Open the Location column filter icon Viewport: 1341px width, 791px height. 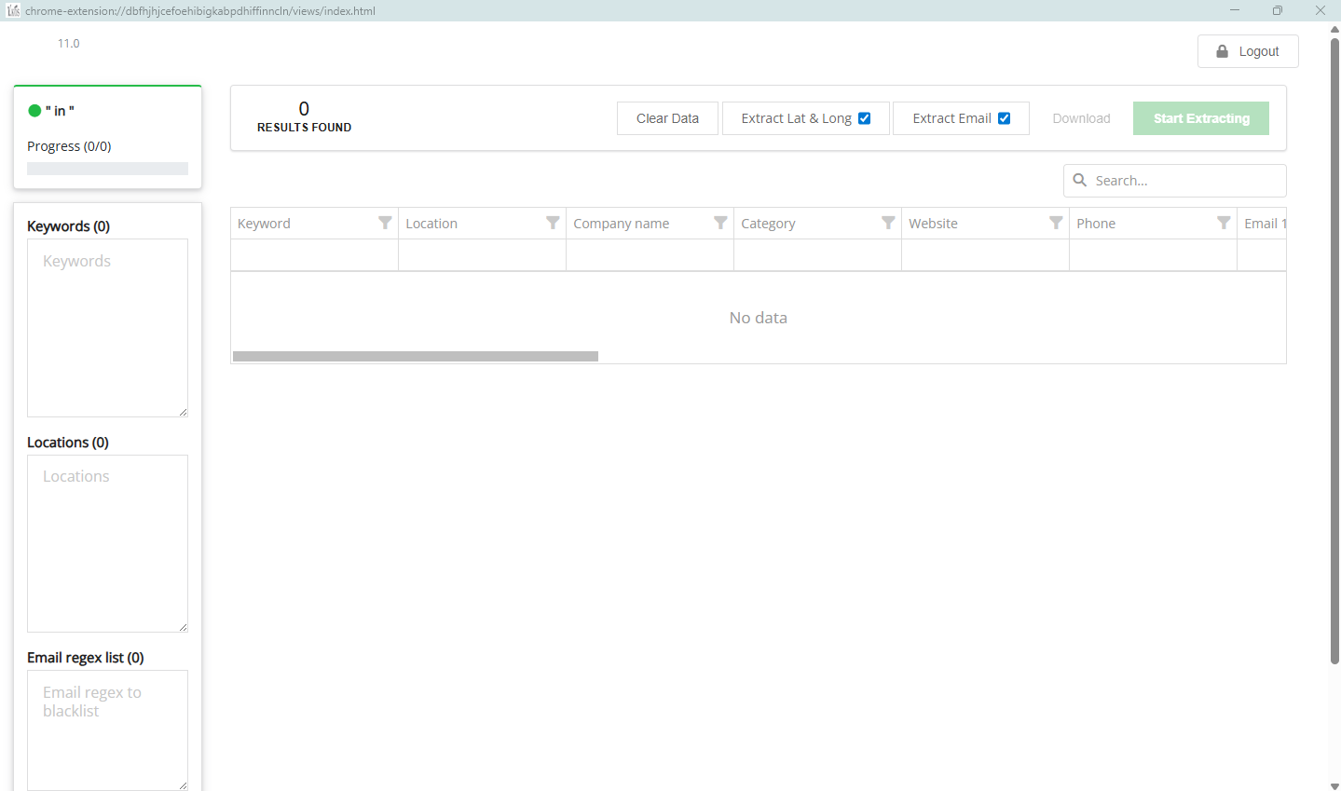pyautogui.click(x=553, y=223)
